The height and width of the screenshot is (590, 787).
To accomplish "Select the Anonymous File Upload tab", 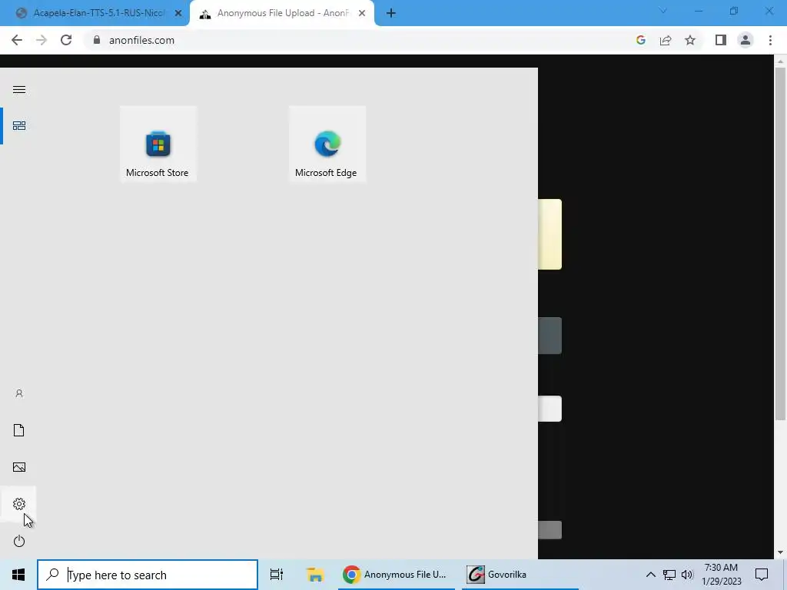I will [281, 13].
